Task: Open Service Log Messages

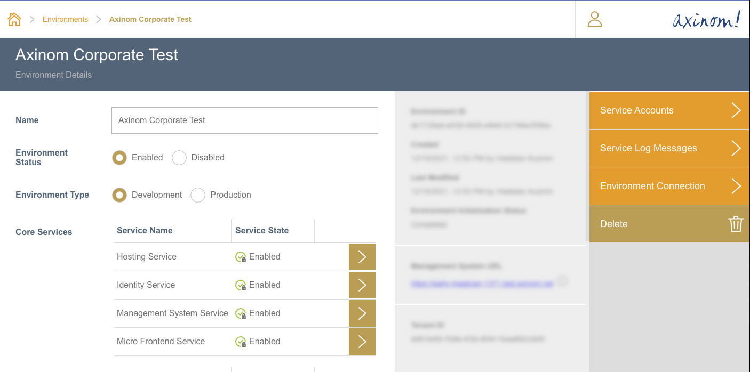Action: click(669, 148)
